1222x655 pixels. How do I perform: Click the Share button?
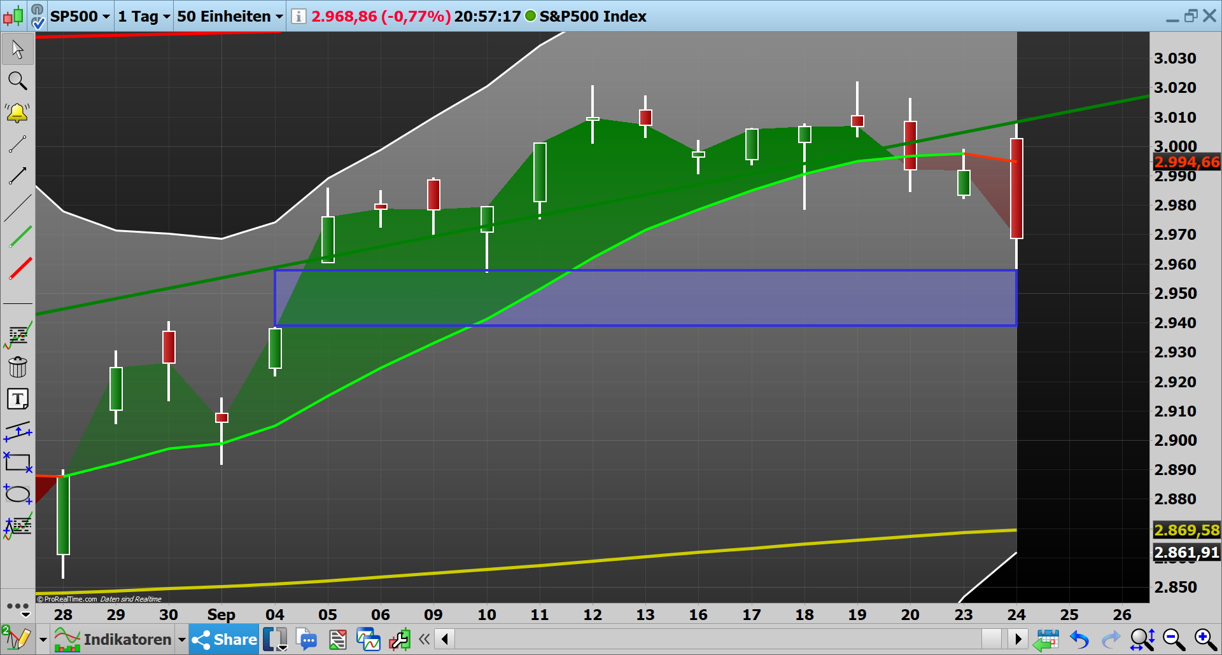(225, 640)
